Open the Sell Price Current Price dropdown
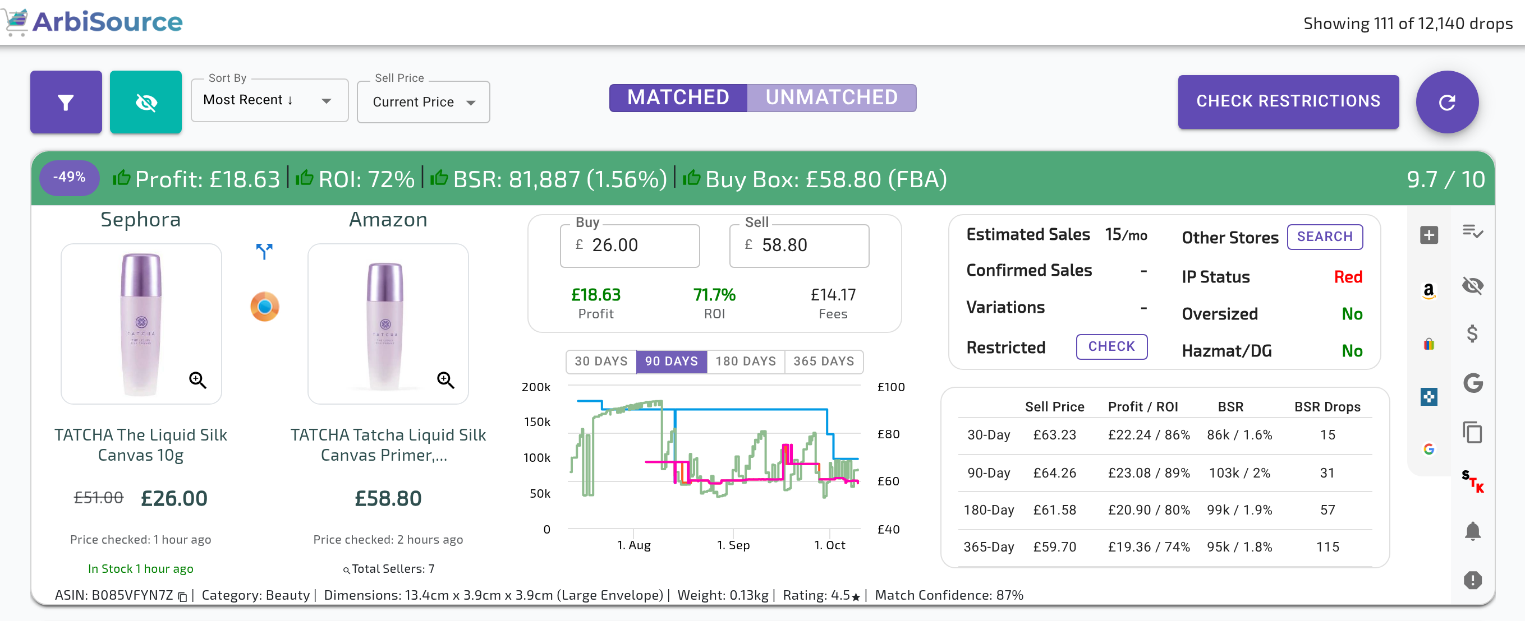Screen dimensions: 1525x621 (423, 102)
